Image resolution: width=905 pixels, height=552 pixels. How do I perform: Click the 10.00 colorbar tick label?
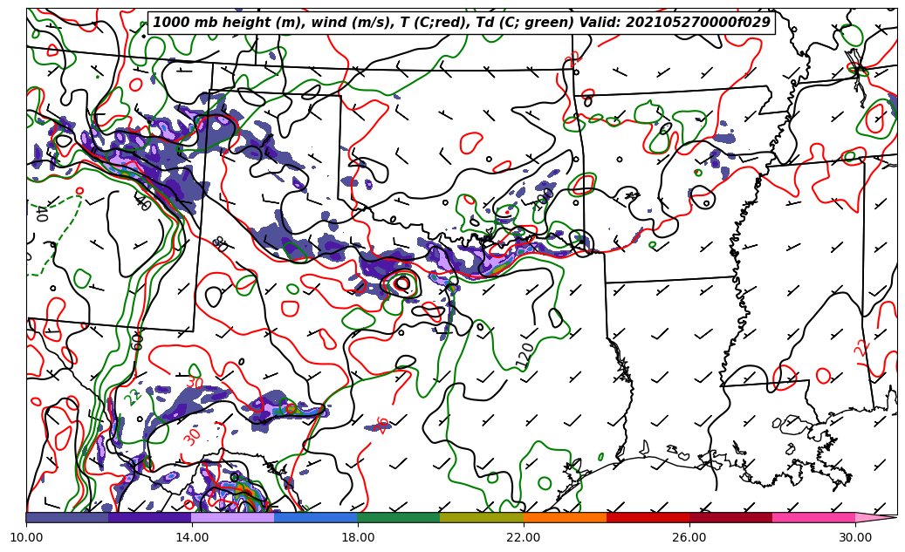click(x=26, y=537)
